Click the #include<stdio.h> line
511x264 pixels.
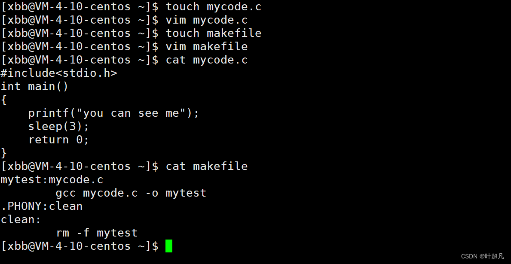pos(59,73)
